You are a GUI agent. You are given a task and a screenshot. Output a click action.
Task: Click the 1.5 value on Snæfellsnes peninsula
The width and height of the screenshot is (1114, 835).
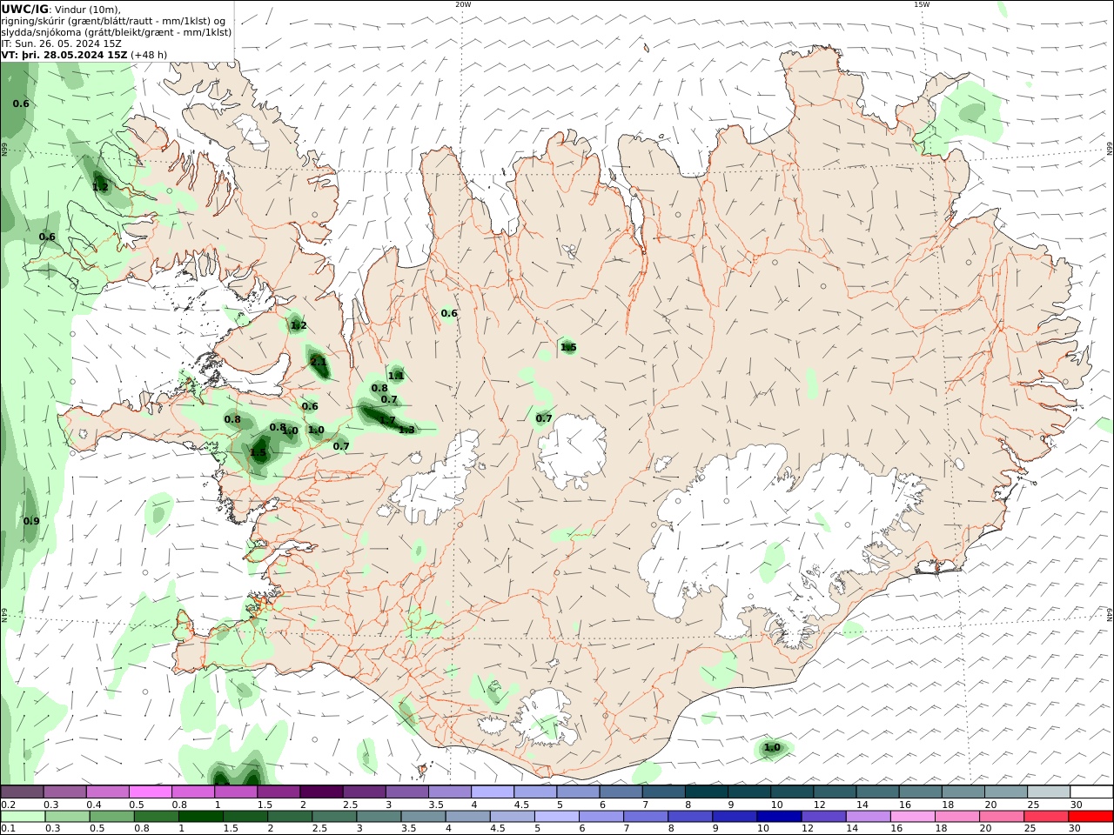click(x=258, y=452)
